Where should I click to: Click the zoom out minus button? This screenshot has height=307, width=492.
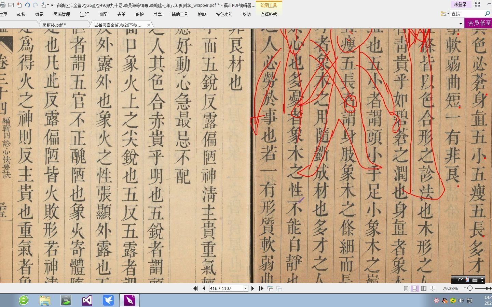(470, 288)
